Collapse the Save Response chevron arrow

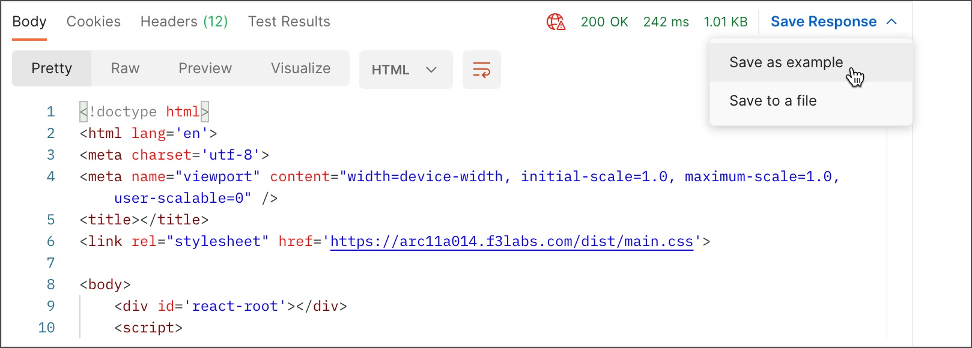click(892, 22)
